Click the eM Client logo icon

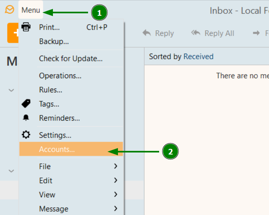(9, 9)
